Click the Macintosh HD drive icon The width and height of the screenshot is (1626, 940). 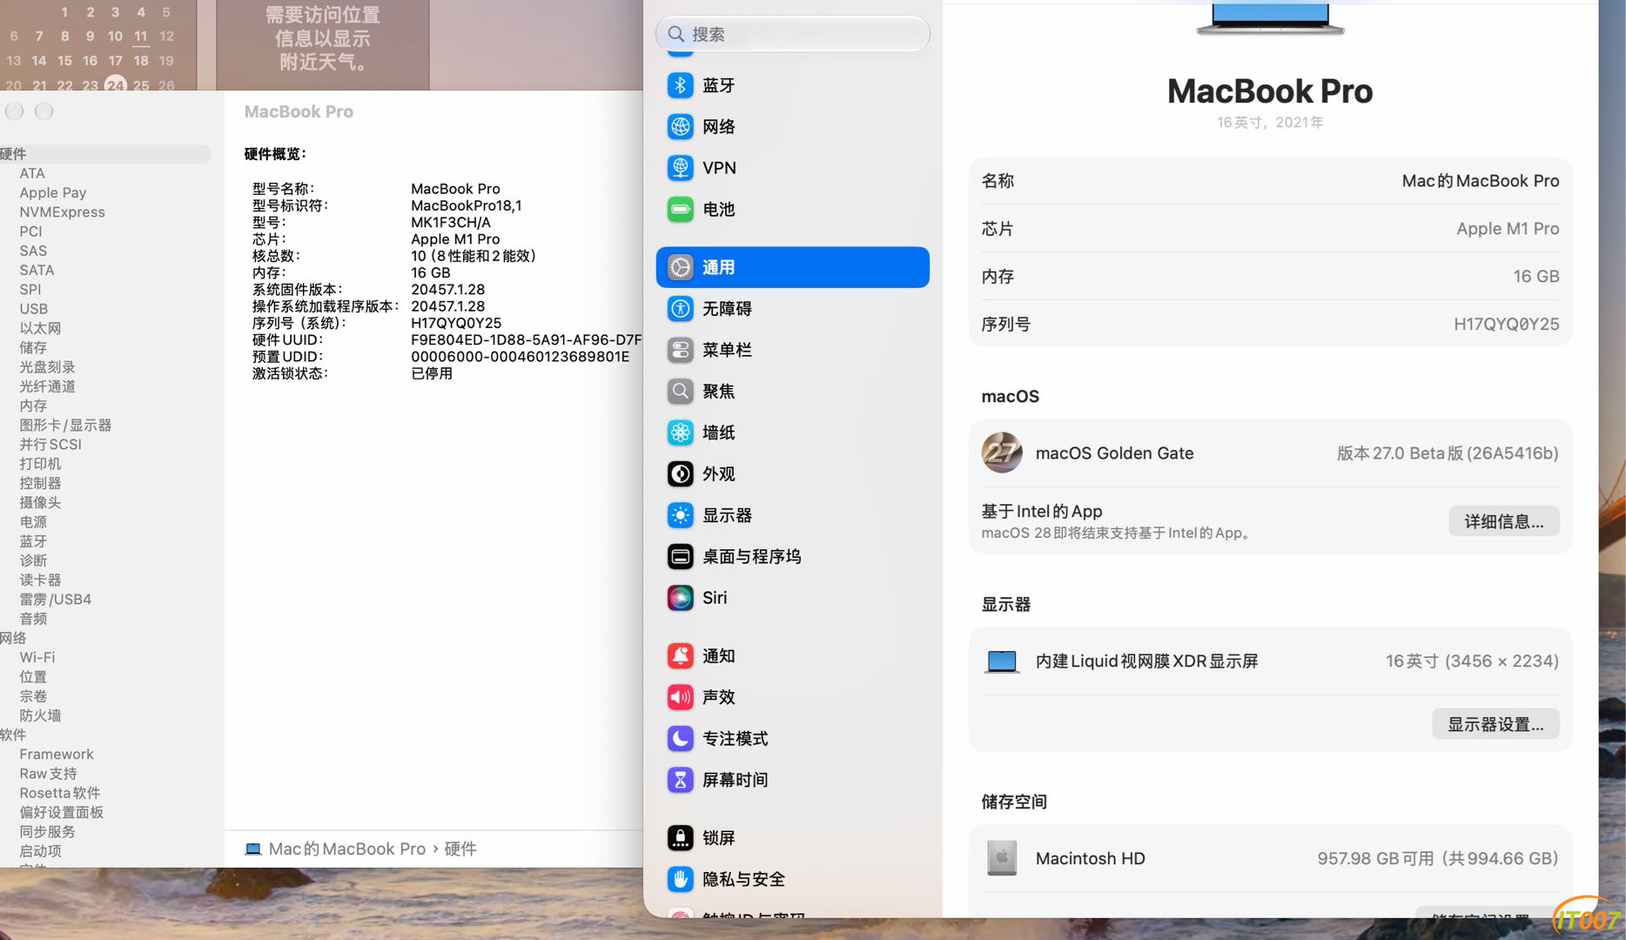coord(1002,858)
